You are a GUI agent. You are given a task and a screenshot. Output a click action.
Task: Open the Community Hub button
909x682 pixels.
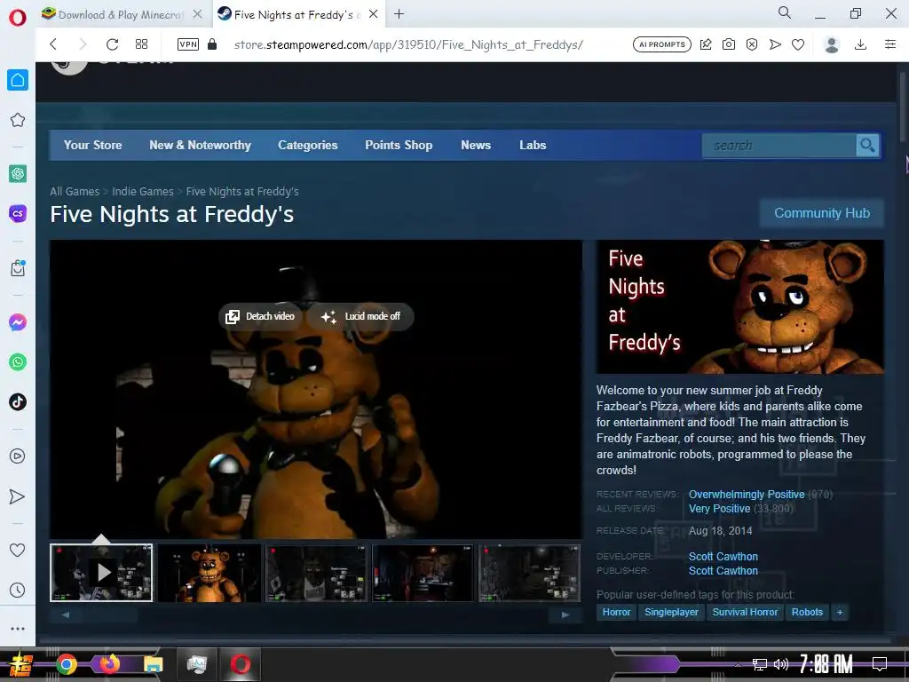click(x=822, y=213)
